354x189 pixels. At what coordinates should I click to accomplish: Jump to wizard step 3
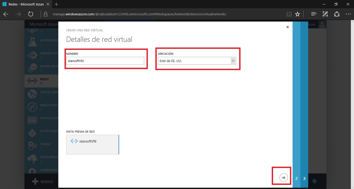pos(304,179)
